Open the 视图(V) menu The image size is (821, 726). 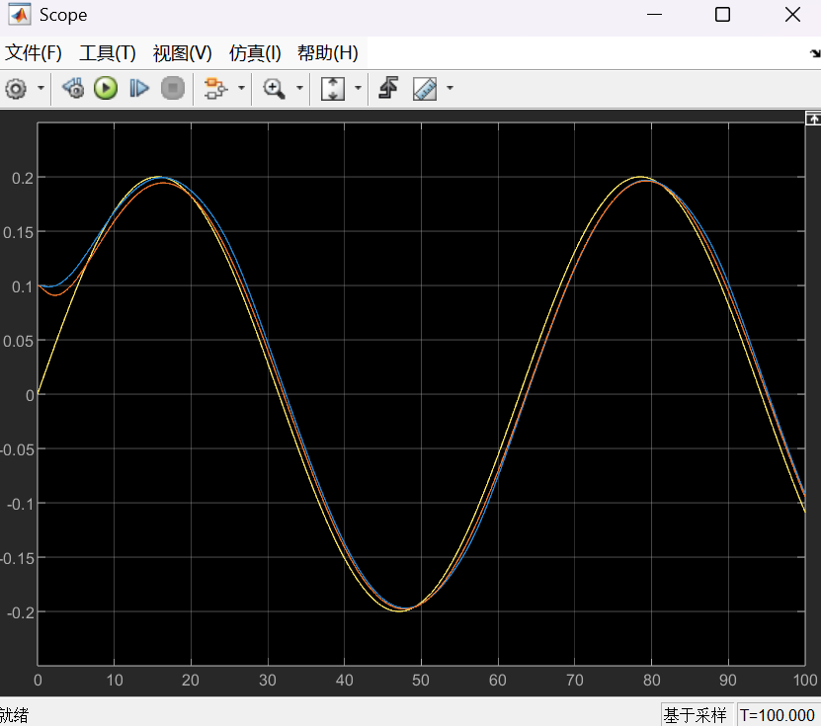click(x=182, y=53)
